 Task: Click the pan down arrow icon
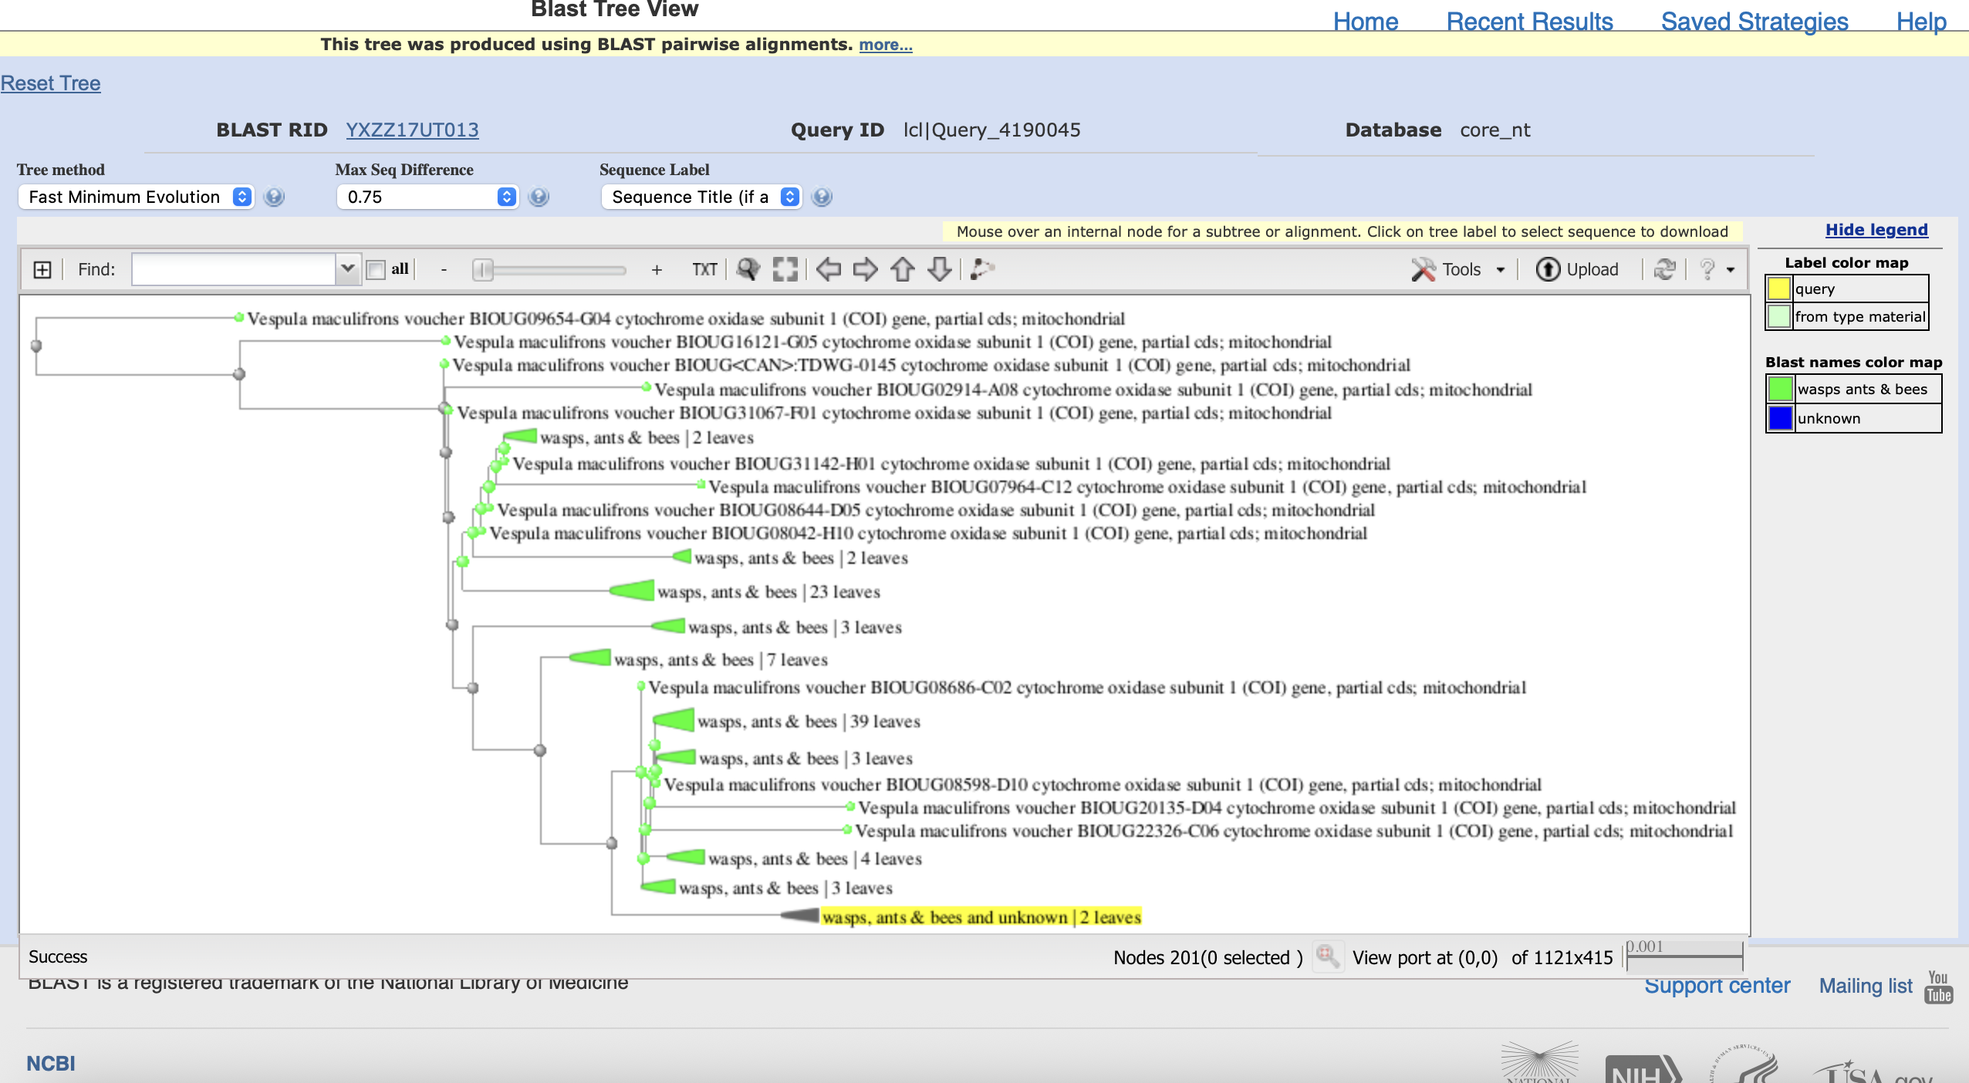click(x=939, y=269)
